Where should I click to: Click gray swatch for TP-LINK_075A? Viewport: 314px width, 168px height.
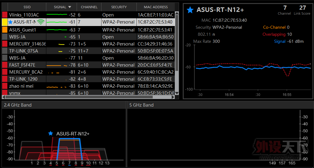(5, 51)
